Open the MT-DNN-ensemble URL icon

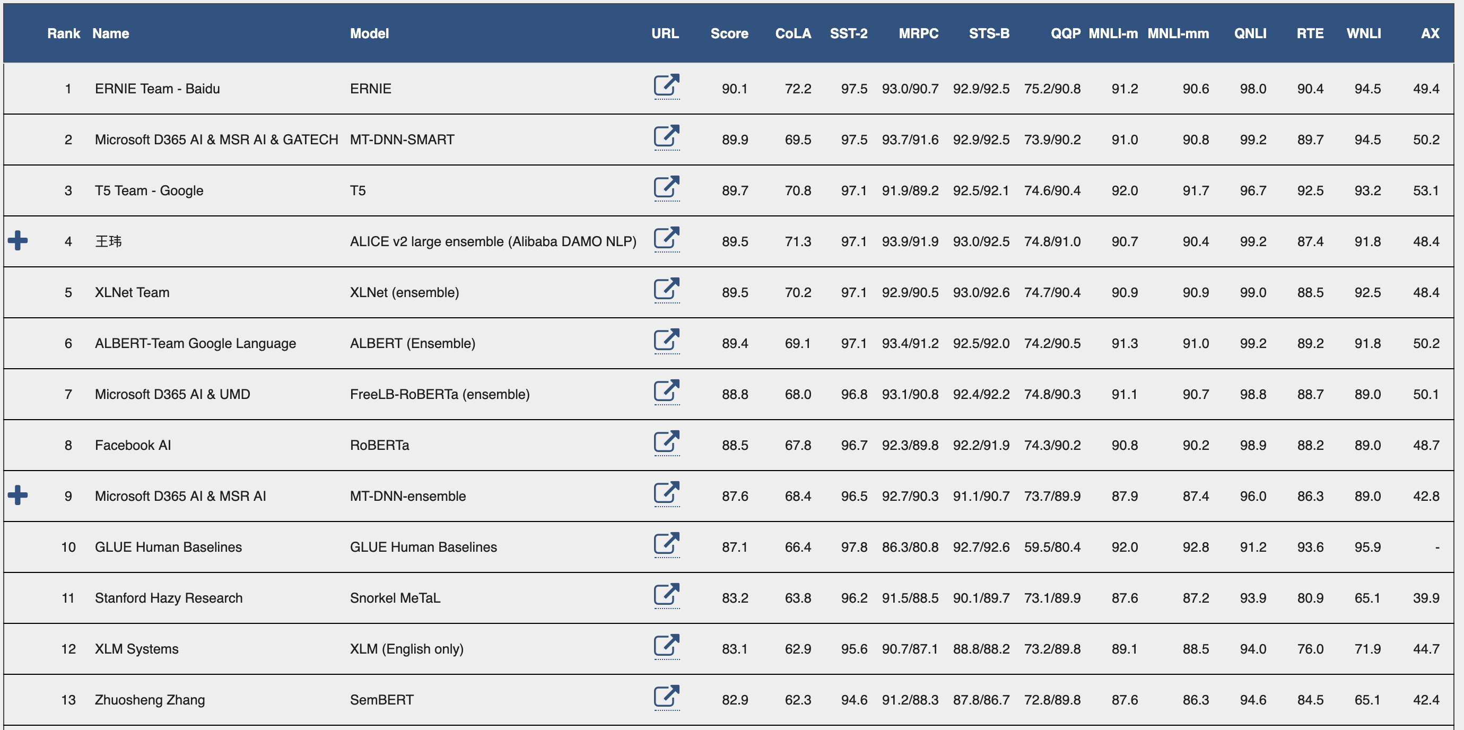coord(666,493)
